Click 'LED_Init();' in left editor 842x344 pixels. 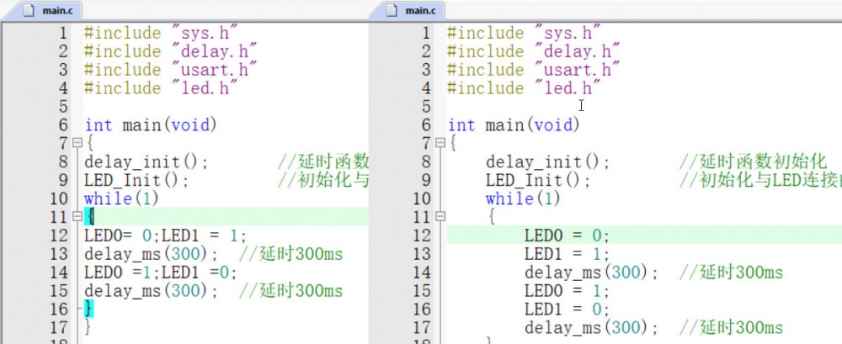[x=136, y=180]
